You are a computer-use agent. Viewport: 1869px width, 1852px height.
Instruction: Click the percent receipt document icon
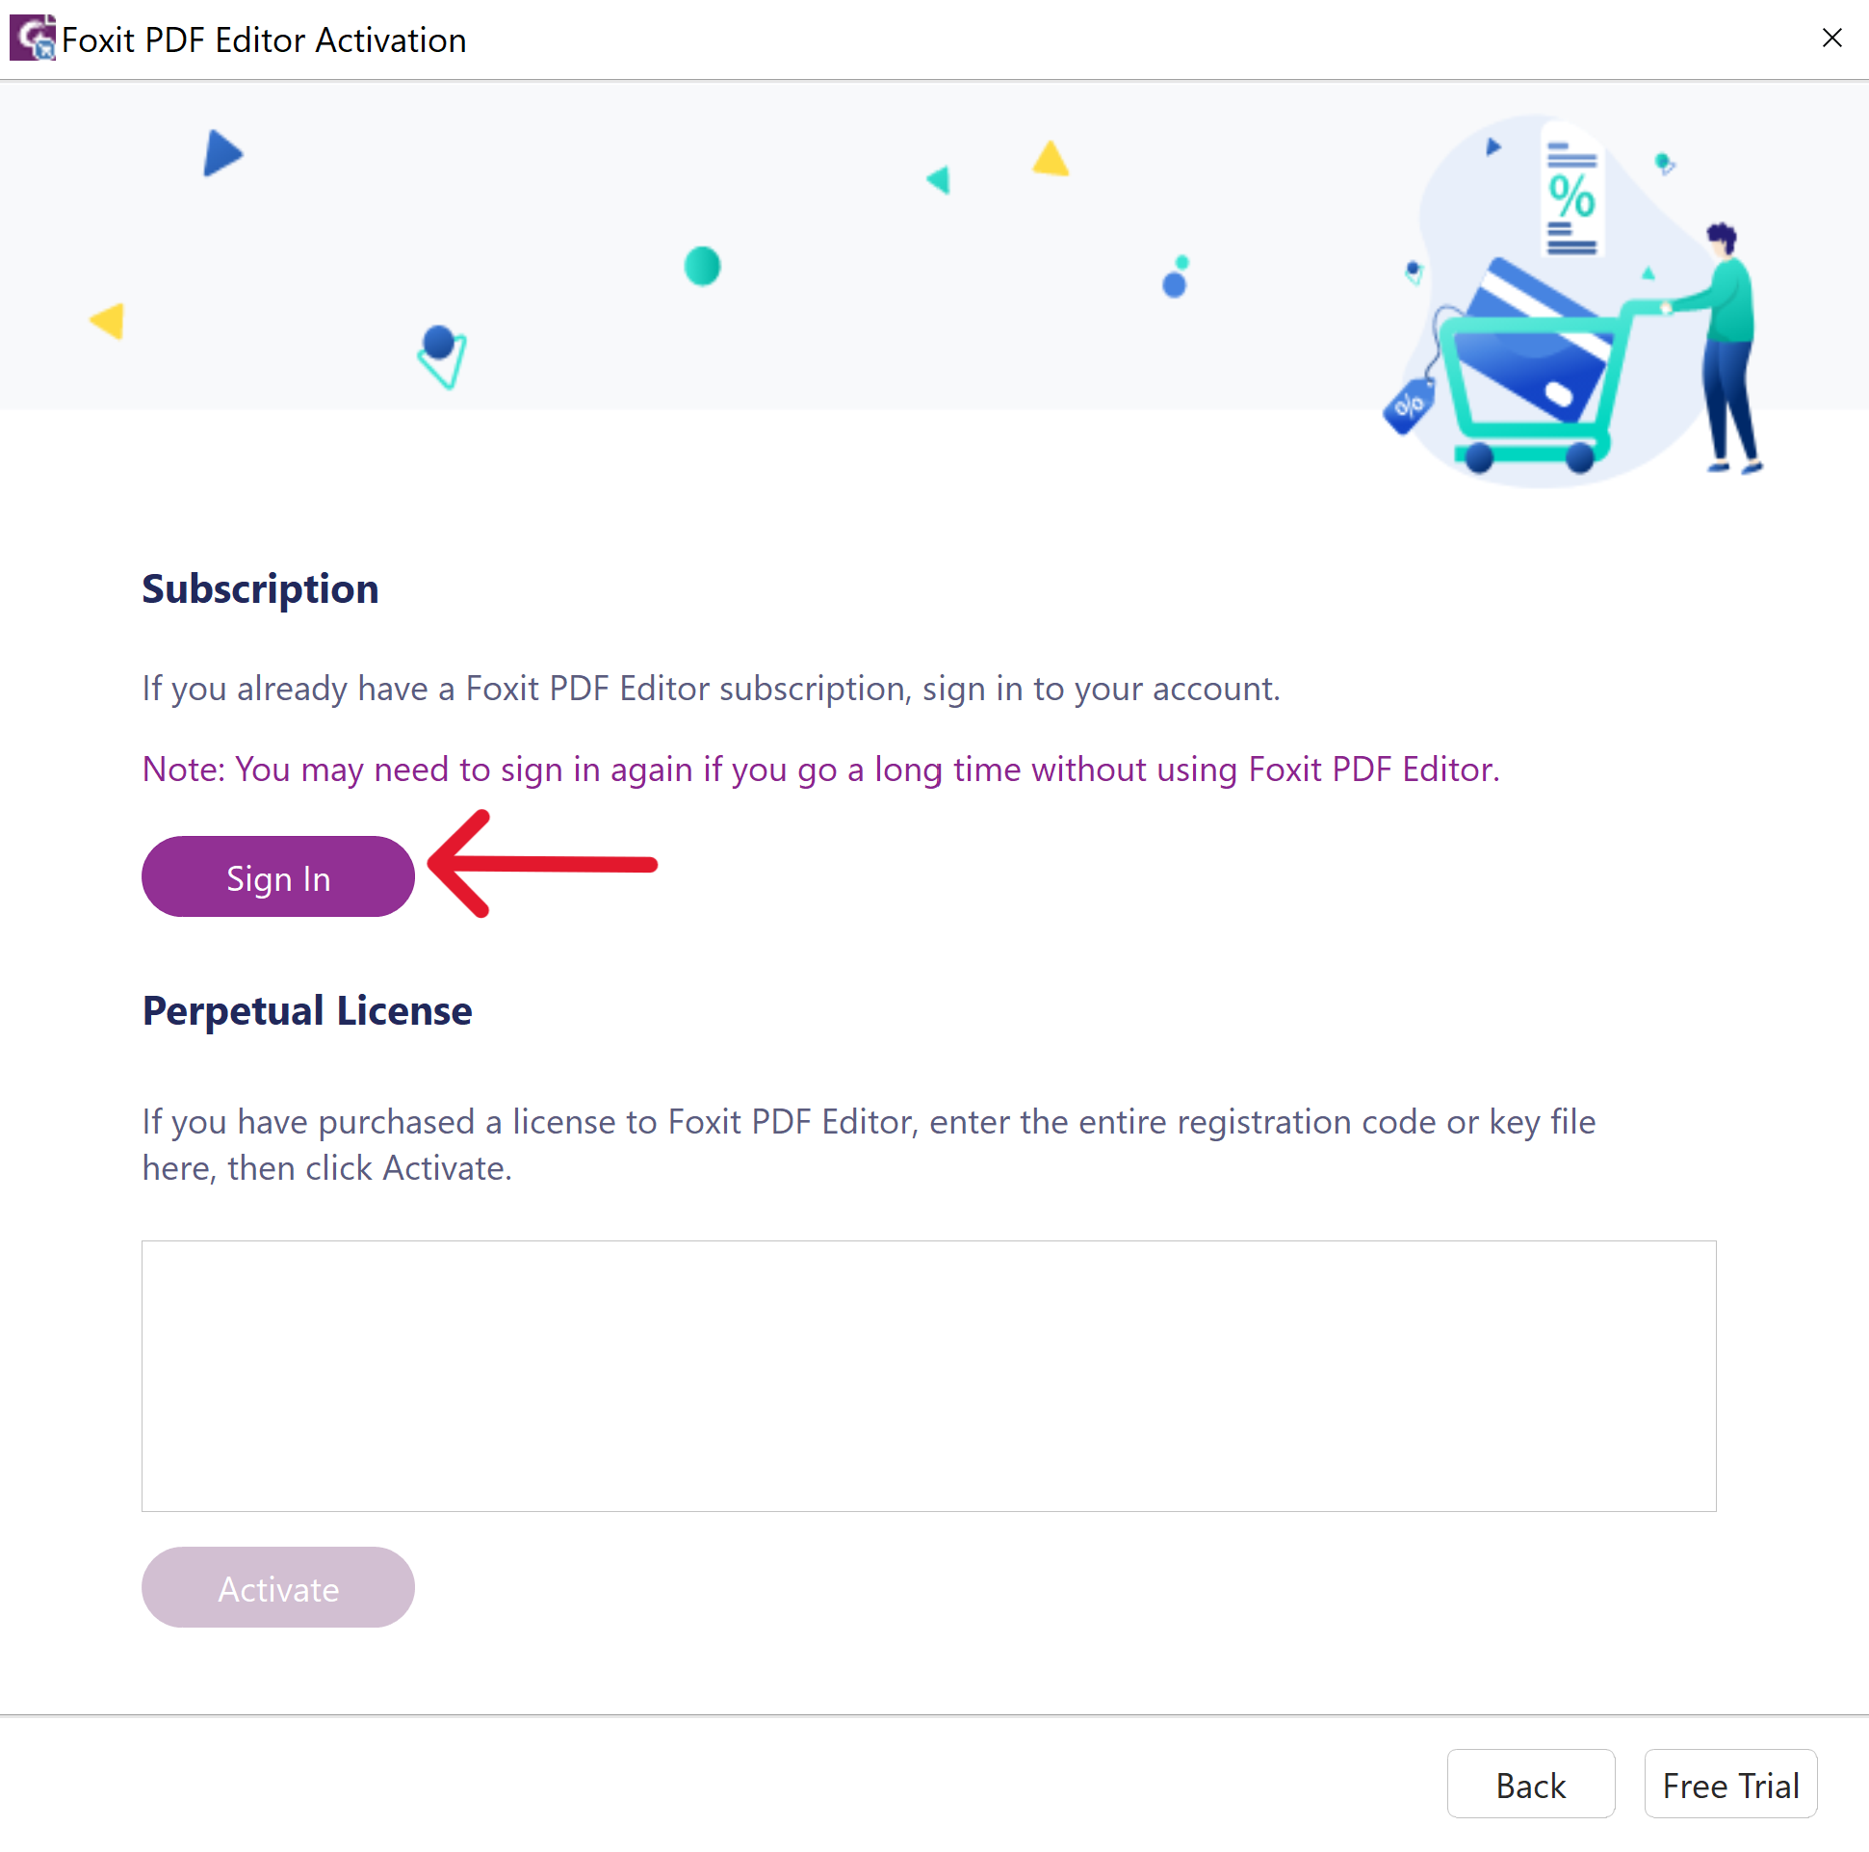click(1570, 194)
